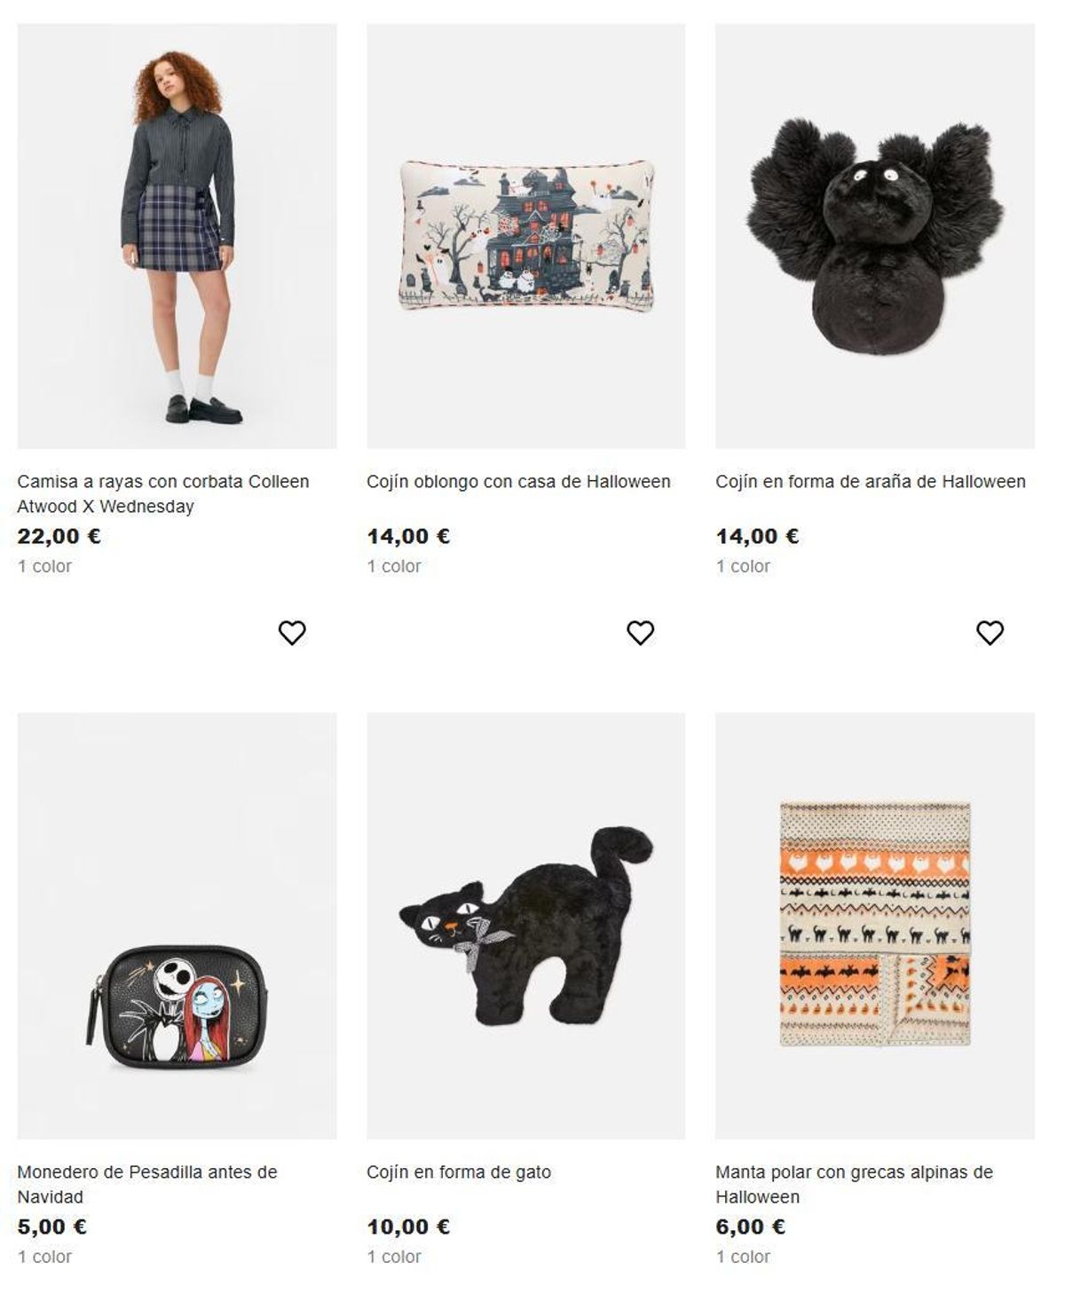
Task: Open the Jack and Sally coin purse image
Action: tap(177, 926)
